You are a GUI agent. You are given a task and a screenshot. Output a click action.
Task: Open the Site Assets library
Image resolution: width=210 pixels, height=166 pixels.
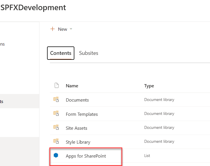pos(76,128)
